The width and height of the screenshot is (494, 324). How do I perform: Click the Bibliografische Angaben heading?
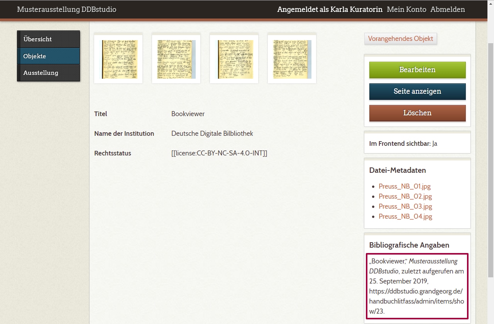coord(409,245)
